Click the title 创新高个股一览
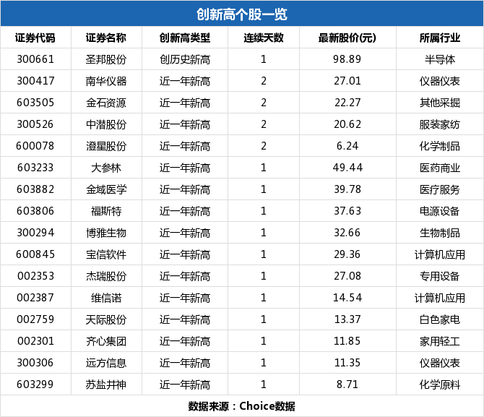Viewport: 484px width, 417px height. [242, 14]
